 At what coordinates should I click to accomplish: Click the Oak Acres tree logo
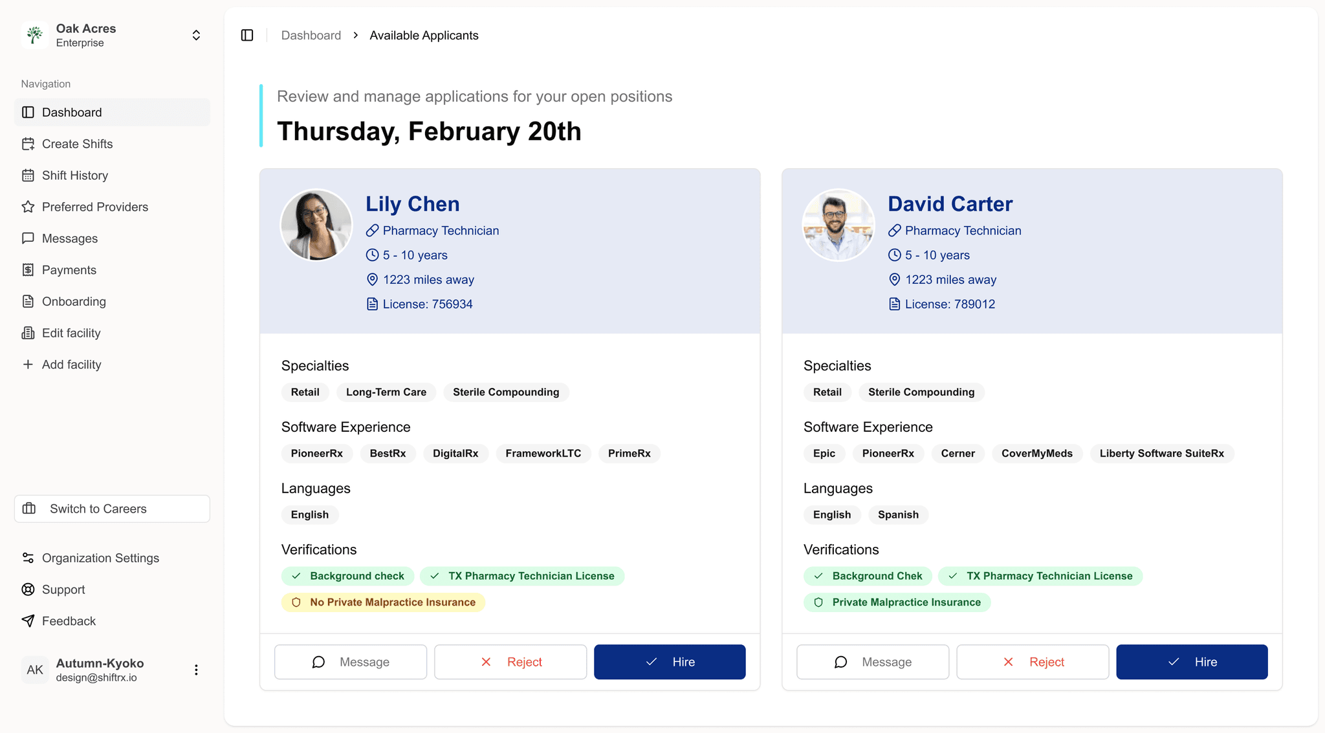pyautogui.click(x=35, y=35)
